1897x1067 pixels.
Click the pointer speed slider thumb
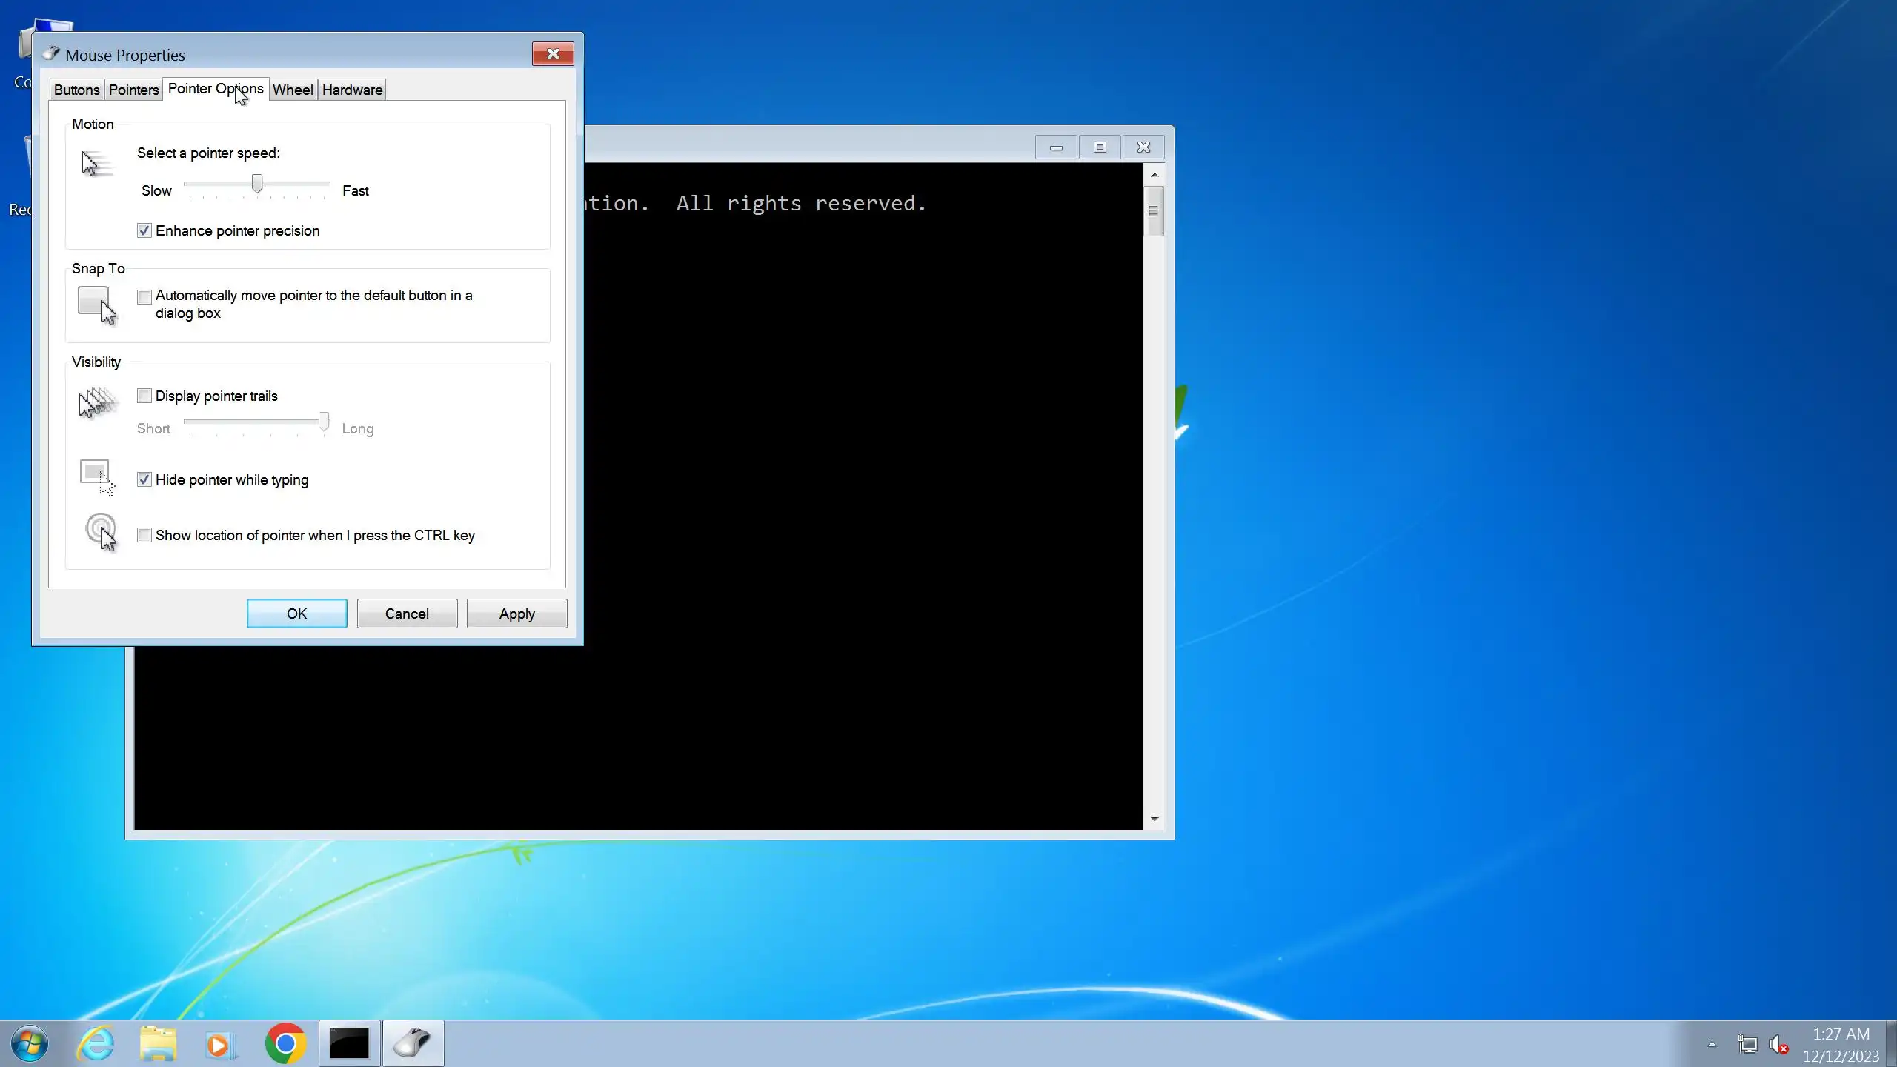pos(257,183)
